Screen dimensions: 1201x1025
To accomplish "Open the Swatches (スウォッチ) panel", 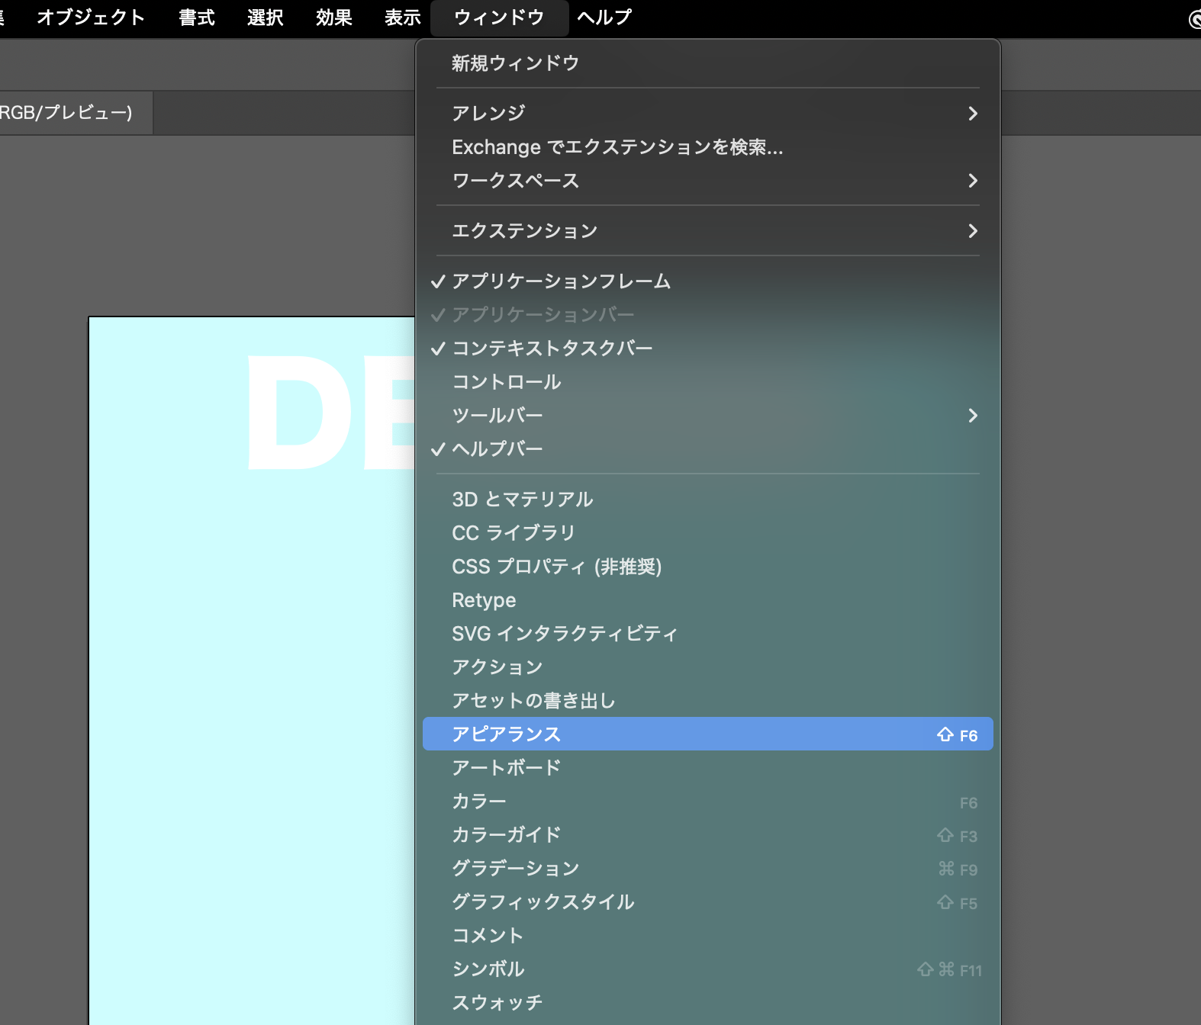I will 497,1003.
